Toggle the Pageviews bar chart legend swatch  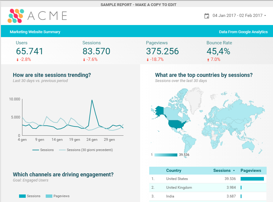pyautogui.click(x=49, y=196)
